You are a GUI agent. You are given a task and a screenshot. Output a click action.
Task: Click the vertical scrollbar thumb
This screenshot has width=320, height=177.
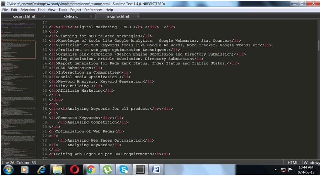[x=318, y=45]
